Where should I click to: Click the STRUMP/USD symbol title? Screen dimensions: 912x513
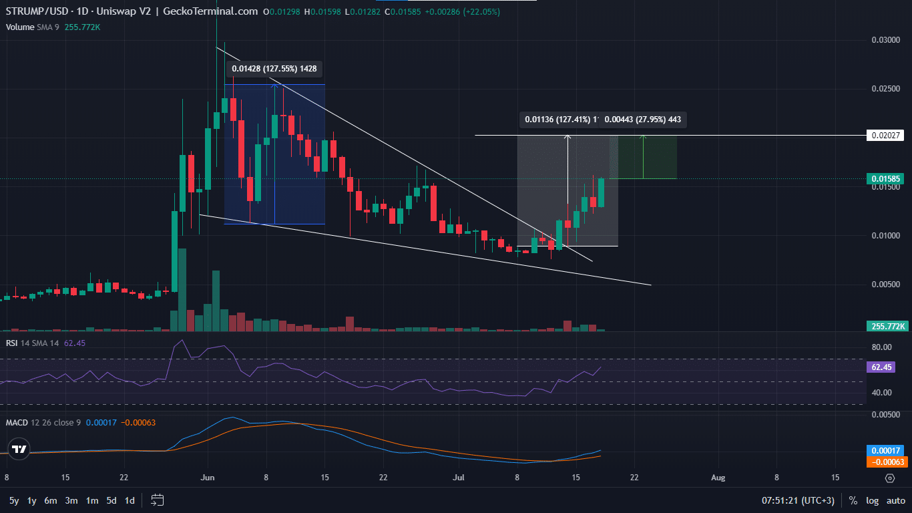37,11
